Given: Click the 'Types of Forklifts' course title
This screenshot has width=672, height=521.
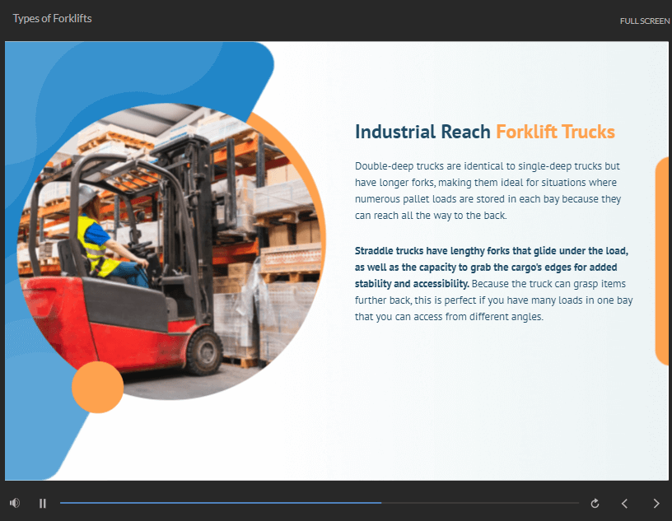Looking at the screenshot, I should (52, 18).
